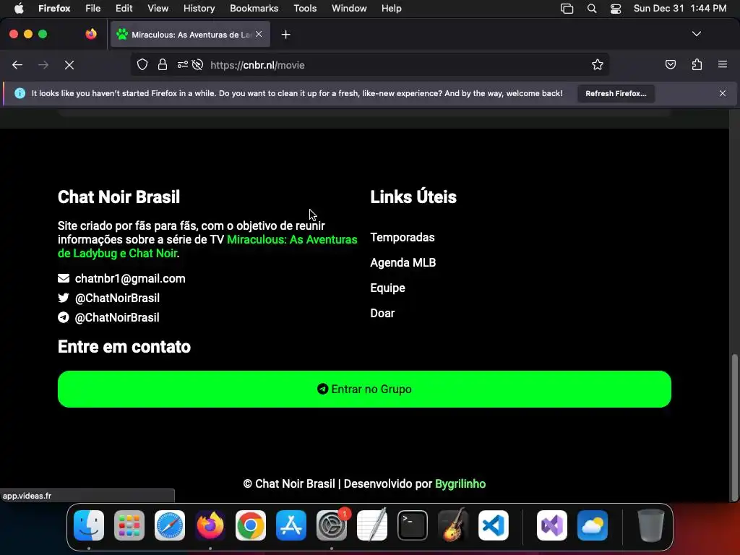This screenshot has width=740, height=555.
Task: Open the Bygrilinho developer link
Action: pyautogui.click(x=460, y=483)
